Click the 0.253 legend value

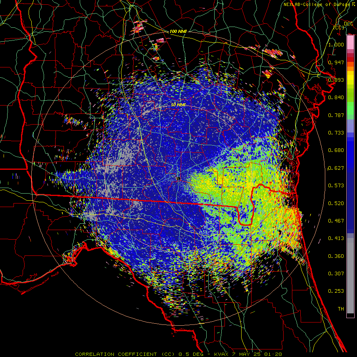point(336,291)
